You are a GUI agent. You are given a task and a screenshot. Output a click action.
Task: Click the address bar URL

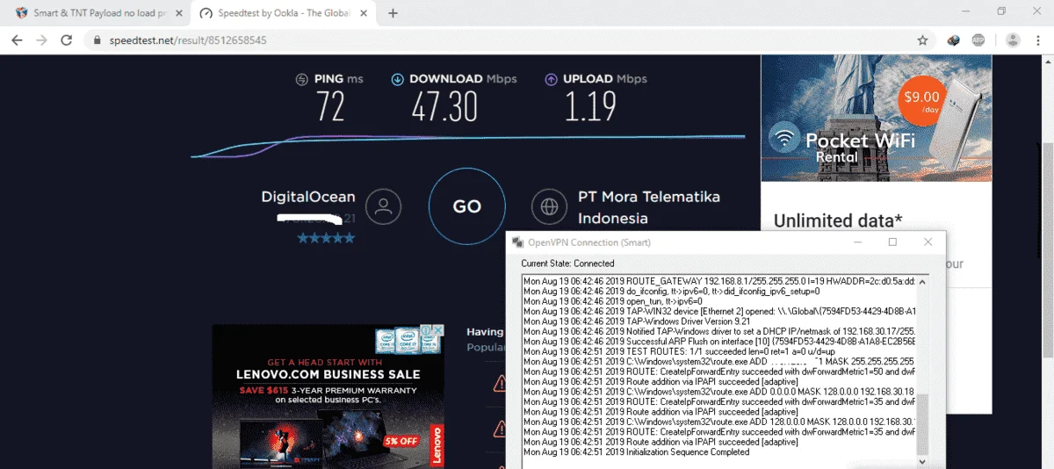tap(188, 40)
